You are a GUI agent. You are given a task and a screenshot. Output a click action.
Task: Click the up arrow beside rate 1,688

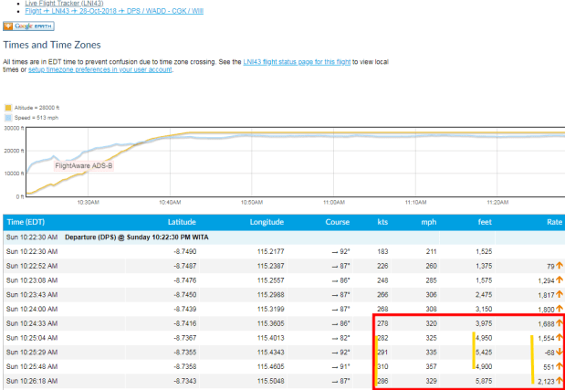tap(560, 323)
